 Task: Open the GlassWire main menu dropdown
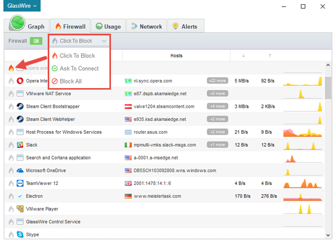(22, 6)
